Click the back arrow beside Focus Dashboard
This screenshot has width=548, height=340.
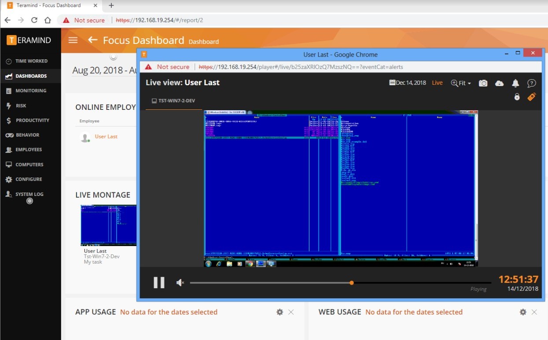click(x=92, y=40)
